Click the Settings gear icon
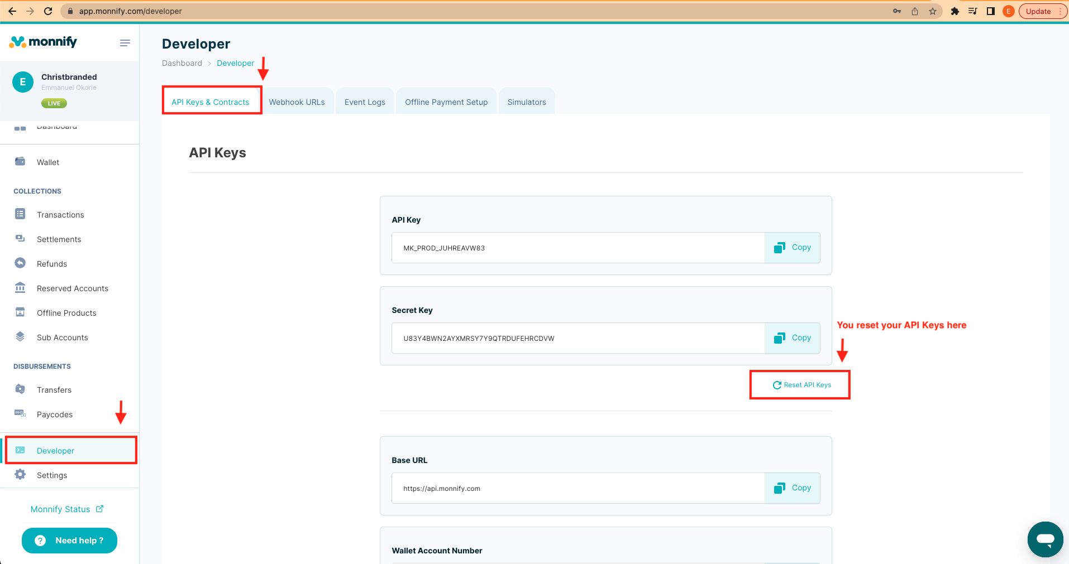1069x564 pixels. pos(20,475)
